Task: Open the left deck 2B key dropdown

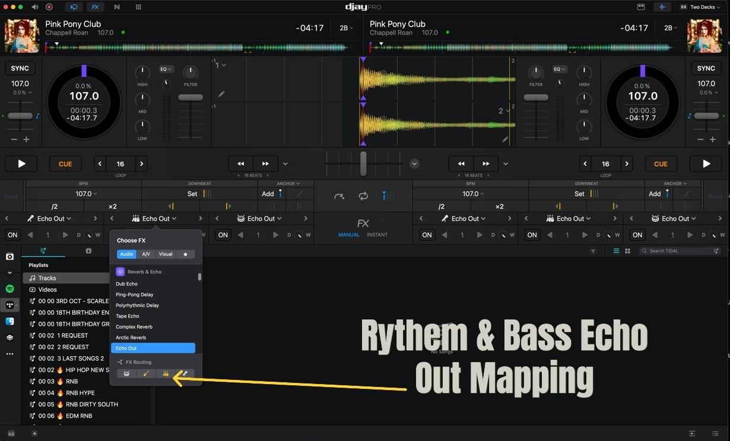Action: coord(345,28)
